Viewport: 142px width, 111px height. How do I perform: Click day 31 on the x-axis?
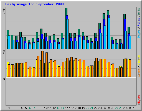[133, 108]
